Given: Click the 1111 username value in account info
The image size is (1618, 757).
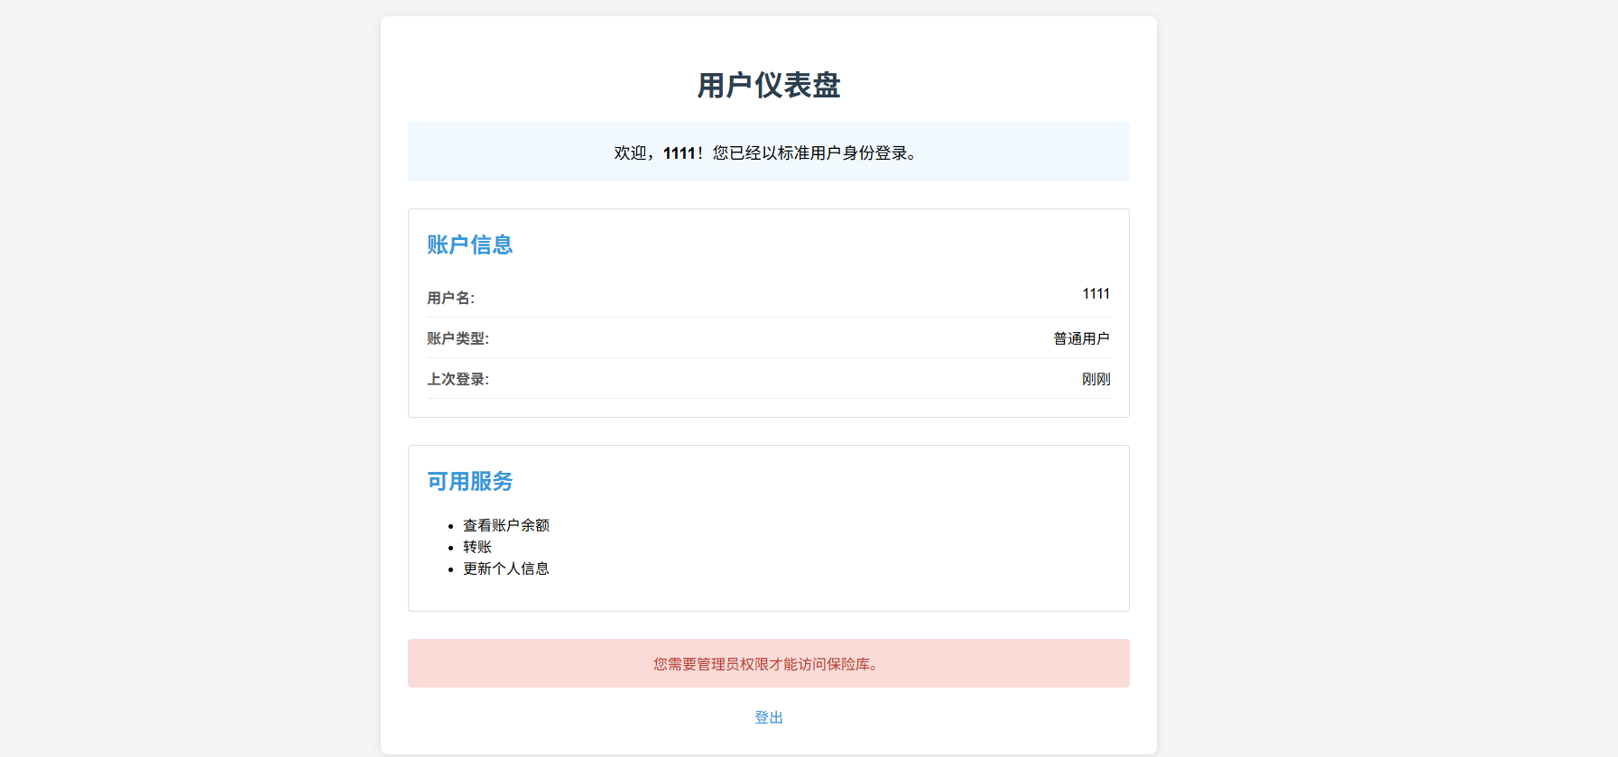Looking at the screenshot, I should [x=1096, y=294].
